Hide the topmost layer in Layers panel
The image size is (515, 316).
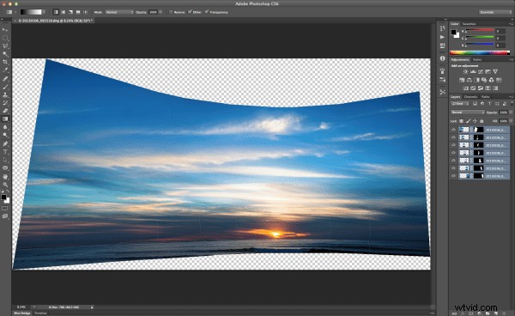pos(453,130)
